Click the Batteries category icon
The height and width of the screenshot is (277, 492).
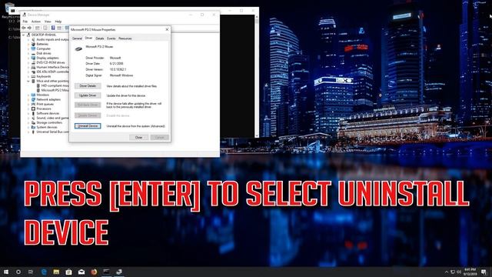33,45
